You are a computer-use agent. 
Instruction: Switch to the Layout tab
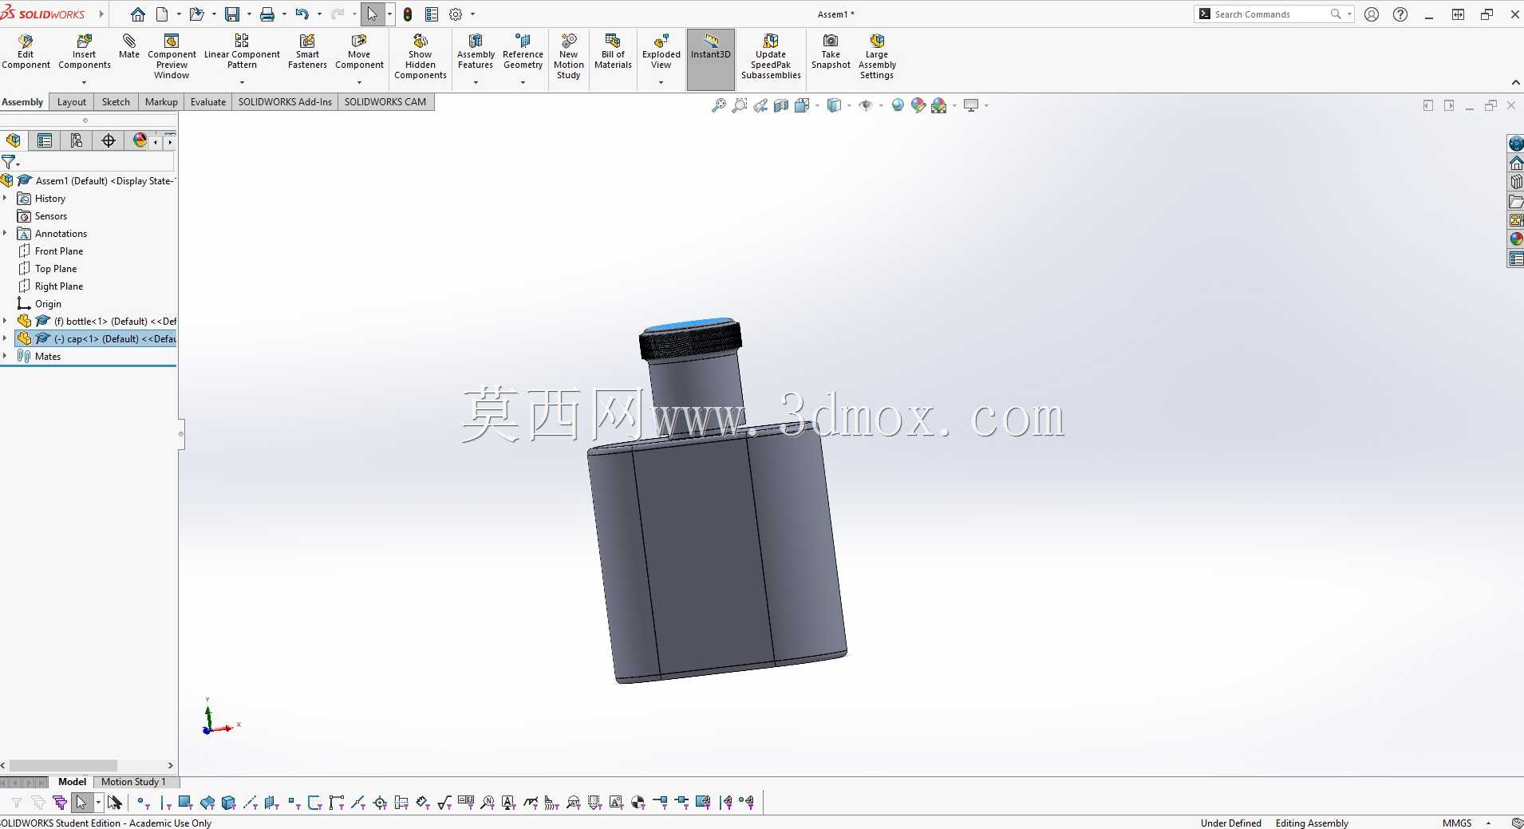[71, 102]
